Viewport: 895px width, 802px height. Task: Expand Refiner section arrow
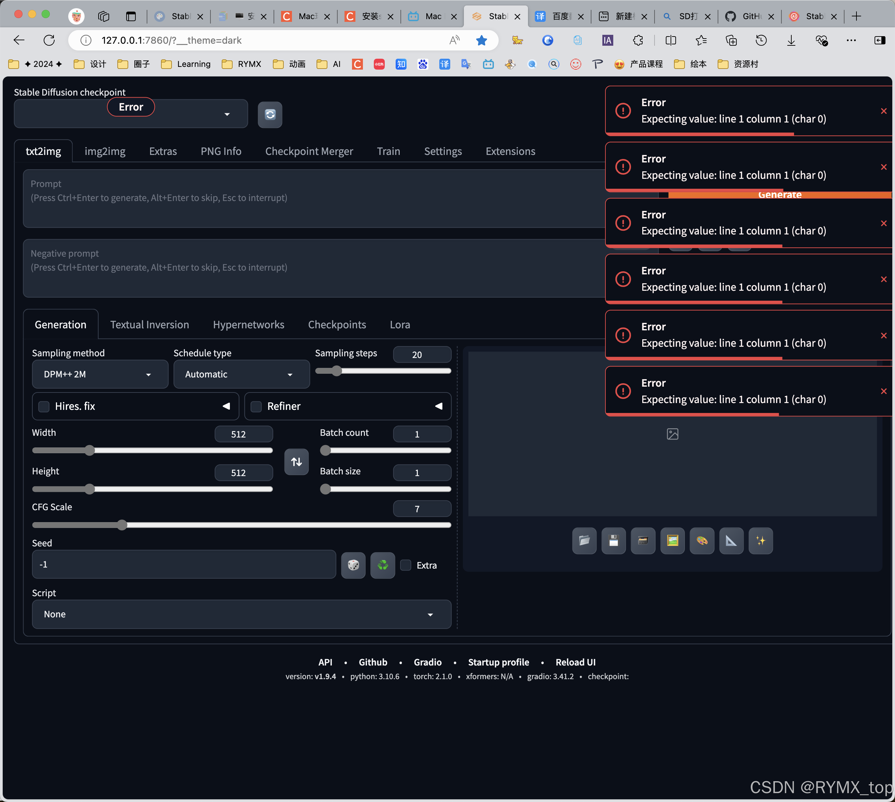coord(438,406)
